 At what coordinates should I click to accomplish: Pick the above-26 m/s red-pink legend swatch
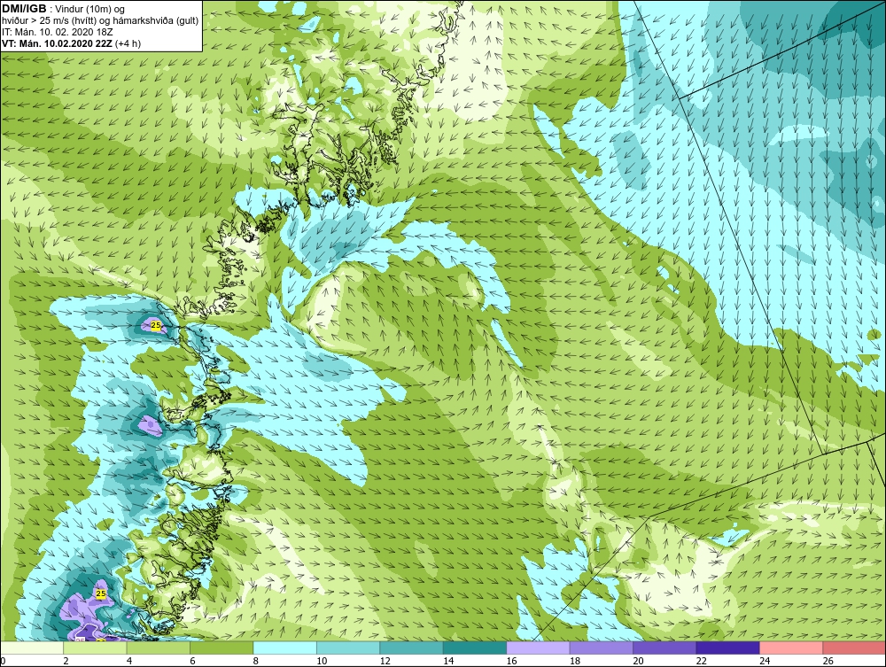(854, 648)
